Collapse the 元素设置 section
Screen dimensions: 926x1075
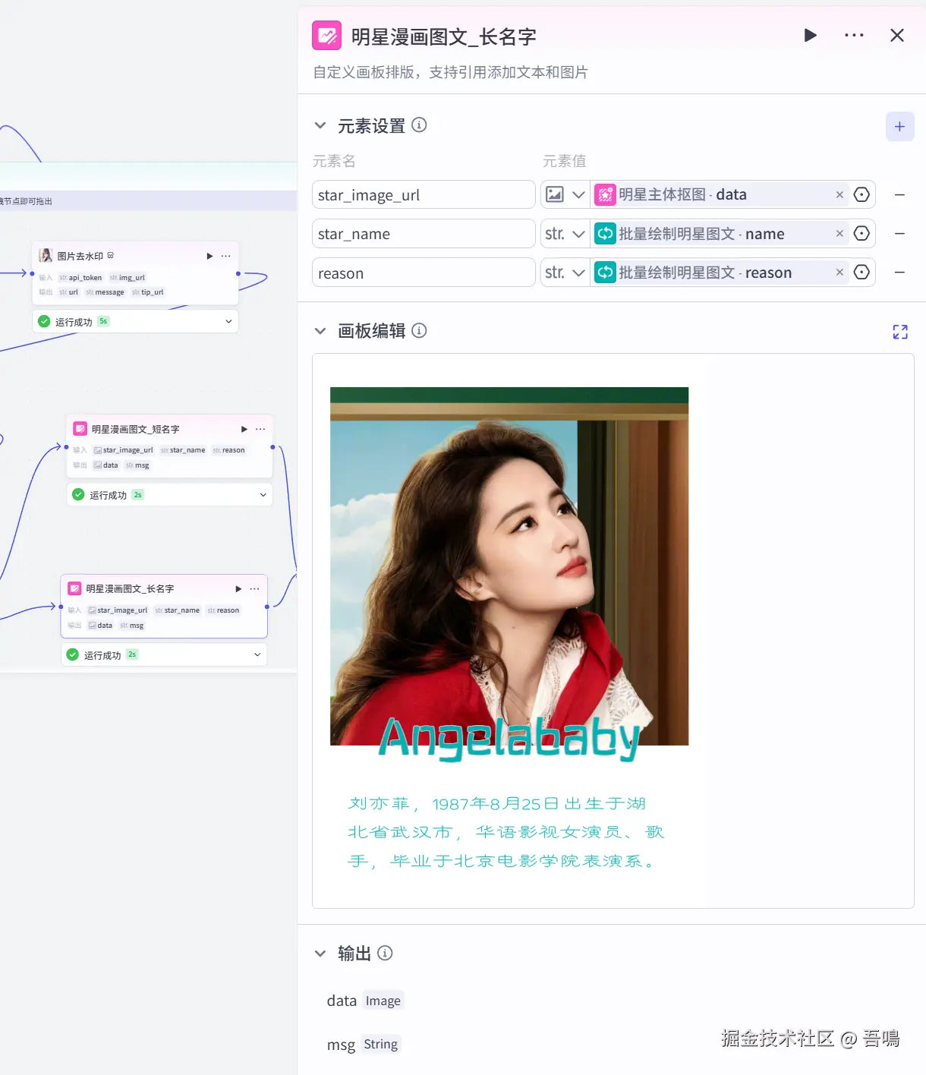coord(320,125)
